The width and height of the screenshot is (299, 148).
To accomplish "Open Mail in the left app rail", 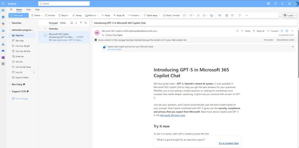I will (x=3, y=10).
